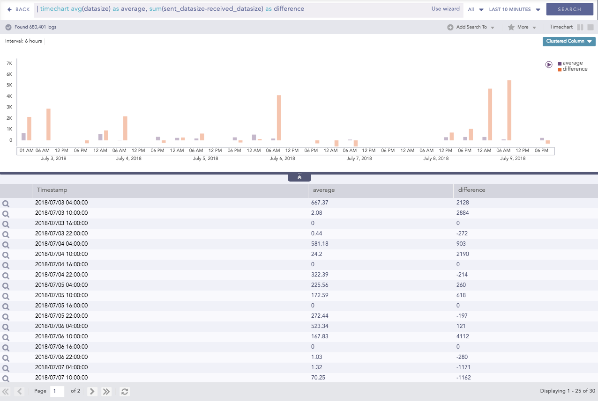Go to the next results page
598x401 pixels.
[92, 391]
